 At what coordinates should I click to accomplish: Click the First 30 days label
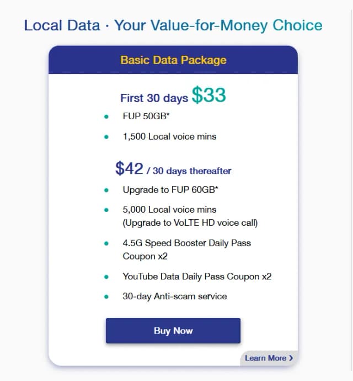click(x=154, y=98)
